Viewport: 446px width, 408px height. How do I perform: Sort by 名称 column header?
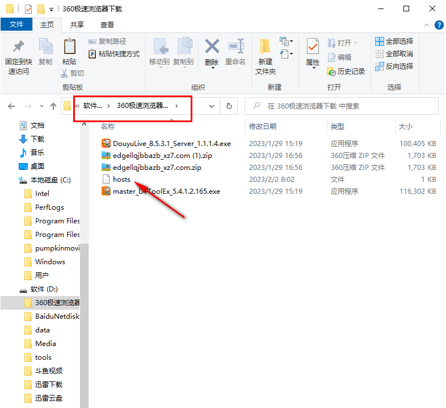point(108,127)
